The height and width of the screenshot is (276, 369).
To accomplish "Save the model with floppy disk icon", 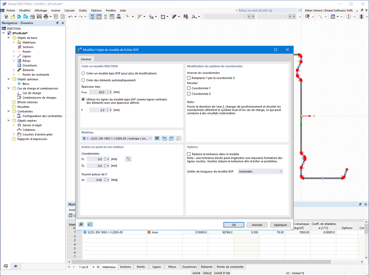I will point(39,17).
